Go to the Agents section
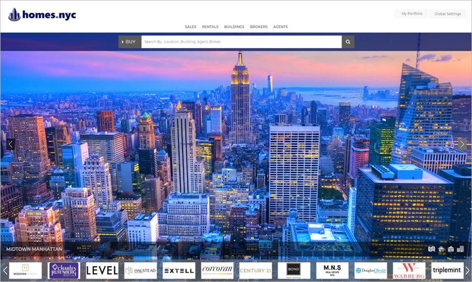Viewport: 472px width, 282px height. (280, 27)
